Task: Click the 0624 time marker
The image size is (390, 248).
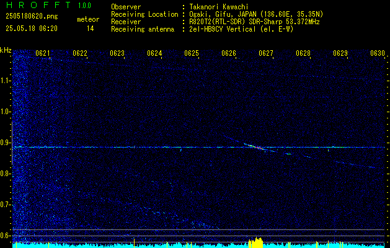Action: (154, 53)
